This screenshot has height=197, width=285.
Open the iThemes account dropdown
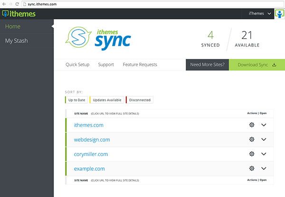[x=260, y=14]
